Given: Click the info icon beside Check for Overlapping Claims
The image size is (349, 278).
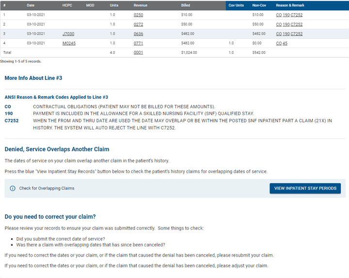Looking at the screenshot, I should click(x=13, y=188).
